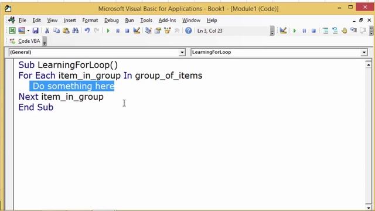Run the macro from the Standard toolbar

(108, 30)
